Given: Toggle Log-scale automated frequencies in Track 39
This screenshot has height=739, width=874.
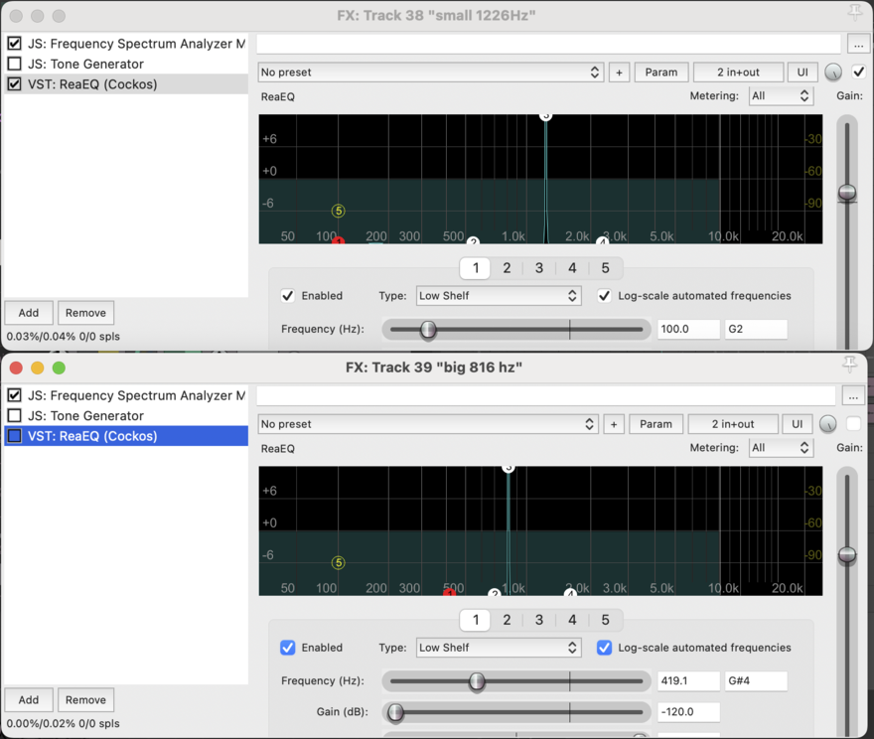Looking at the screenshot, I should tap(604, 648).
